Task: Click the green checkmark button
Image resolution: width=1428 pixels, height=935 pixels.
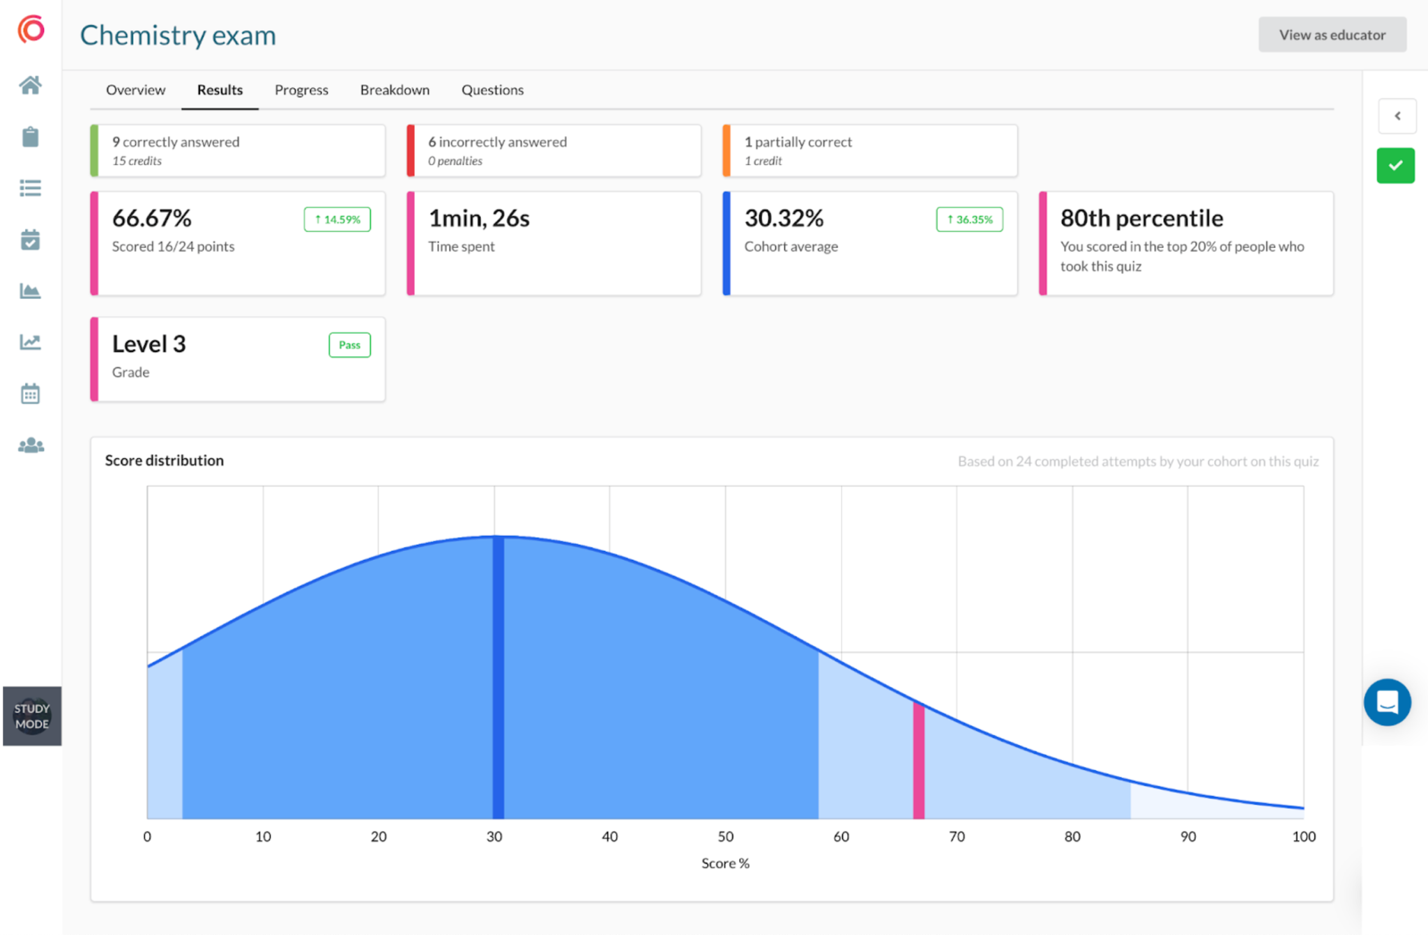Action: point(1395,166)
